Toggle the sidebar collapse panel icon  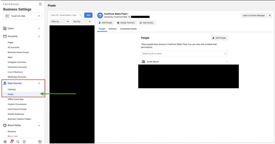click(40, 142)
